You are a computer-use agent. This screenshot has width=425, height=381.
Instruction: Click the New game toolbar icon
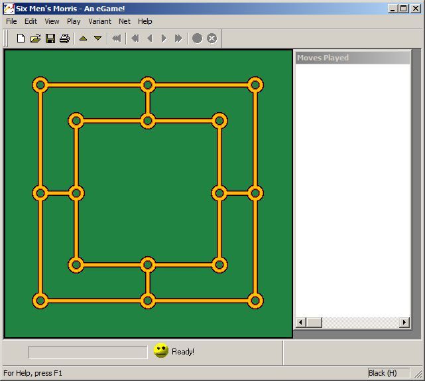pos(21,38)
